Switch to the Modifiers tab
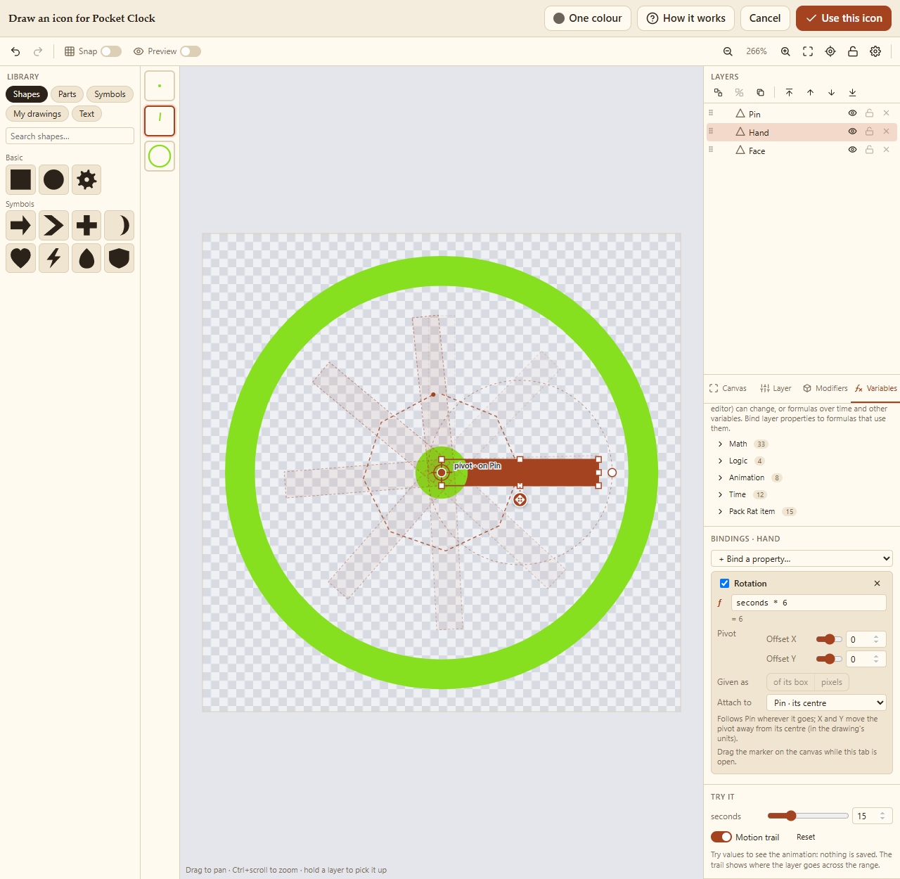Viewport: 900px width, 879px height. click(825, 388)
